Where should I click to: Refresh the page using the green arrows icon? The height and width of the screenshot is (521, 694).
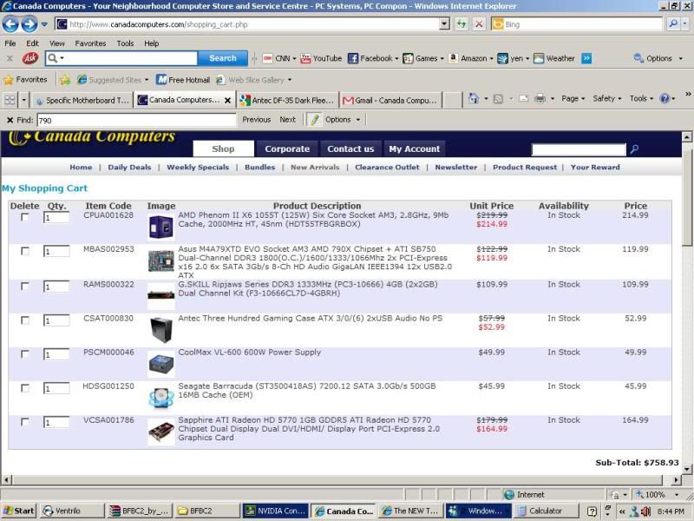click(462, 24)
